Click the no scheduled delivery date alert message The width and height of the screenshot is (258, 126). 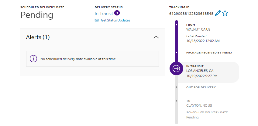78,59
